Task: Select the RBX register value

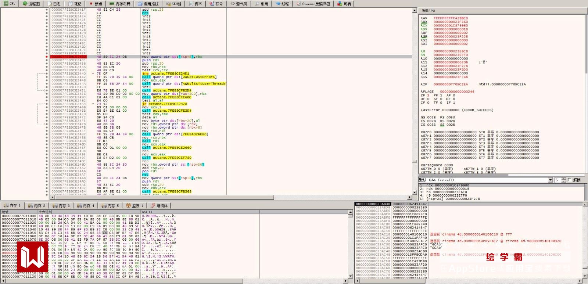Action: 451,22
